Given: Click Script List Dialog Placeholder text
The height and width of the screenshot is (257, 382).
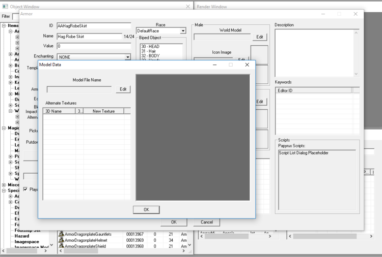Looking at the screenshot, I should pos(304,153).
